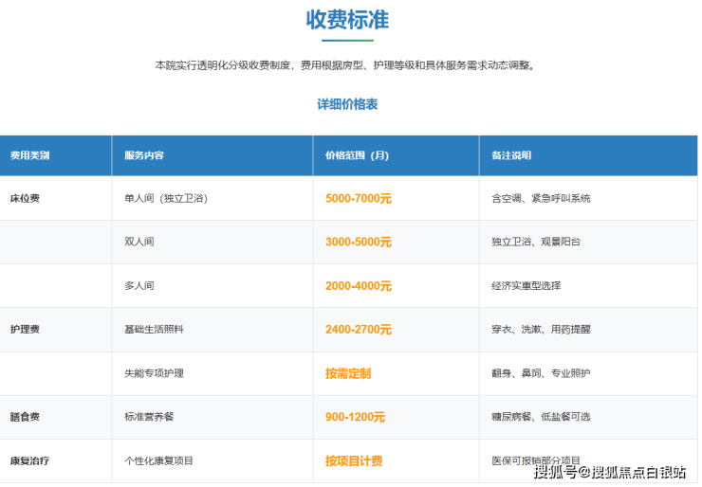The width and height of the screenshot is (702, 487).
Task: Click the 按需定制 price text
Action: pyautogui.click(x=347, y=373)
